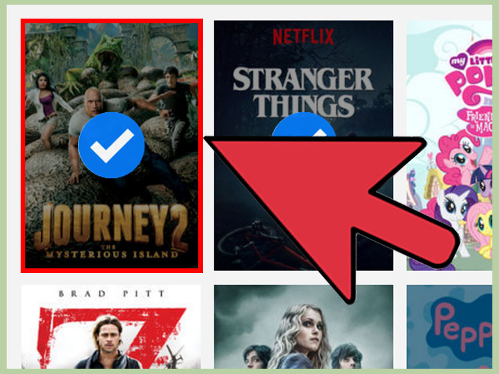Click the red NETFLIX logo on the poster
Screen dimensions: 499x374
(303, 37)
